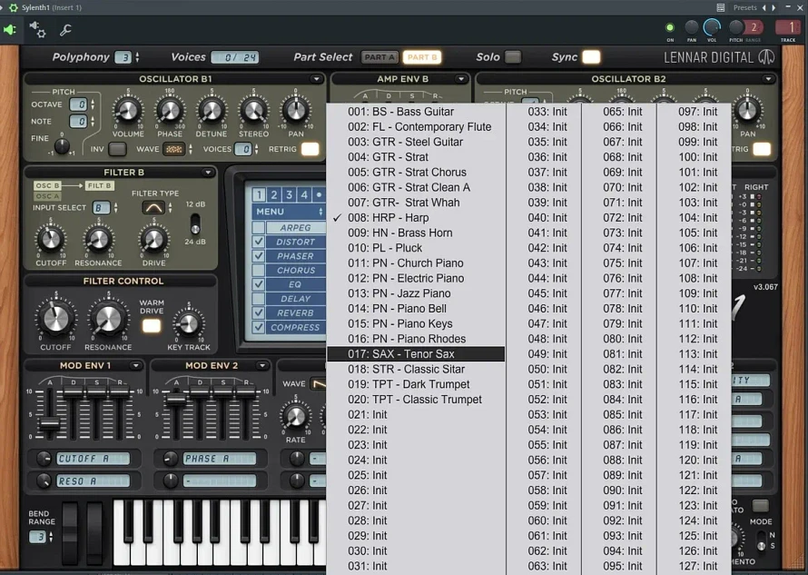Open the AMP ENV B dropdown arrow
808x575 pixels.
pyautogui.click(x=460, y=79)
